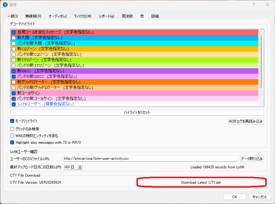Increase the 365日 value with up arrow
This screenshot has height=204, width=275.
point(81,167)
